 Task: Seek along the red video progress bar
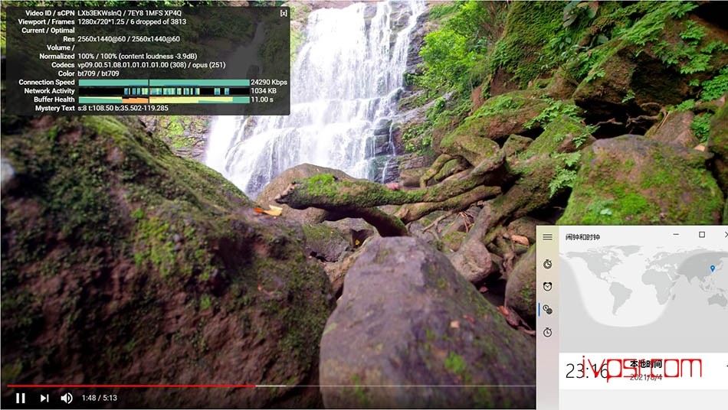131,386
